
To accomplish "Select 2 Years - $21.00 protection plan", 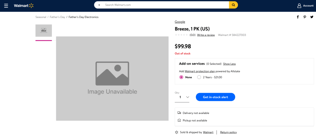I will pos(199,77).
